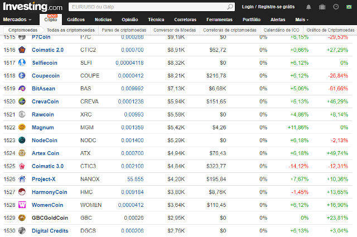Screen dimensions: 357x237
Task: Open the CrevaCoin link
Action: pyautogui.click(x=45, y=101)
